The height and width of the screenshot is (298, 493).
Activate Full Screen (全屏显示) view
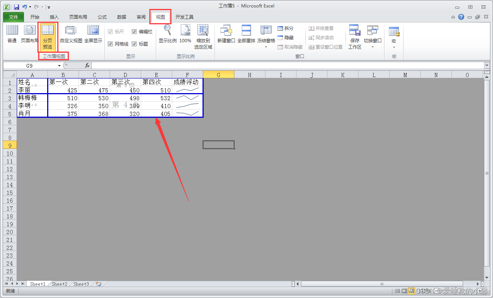tap(93, 34)
